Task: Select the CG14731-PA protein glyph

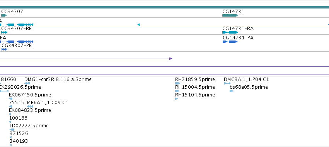Action: click(230, 42)
